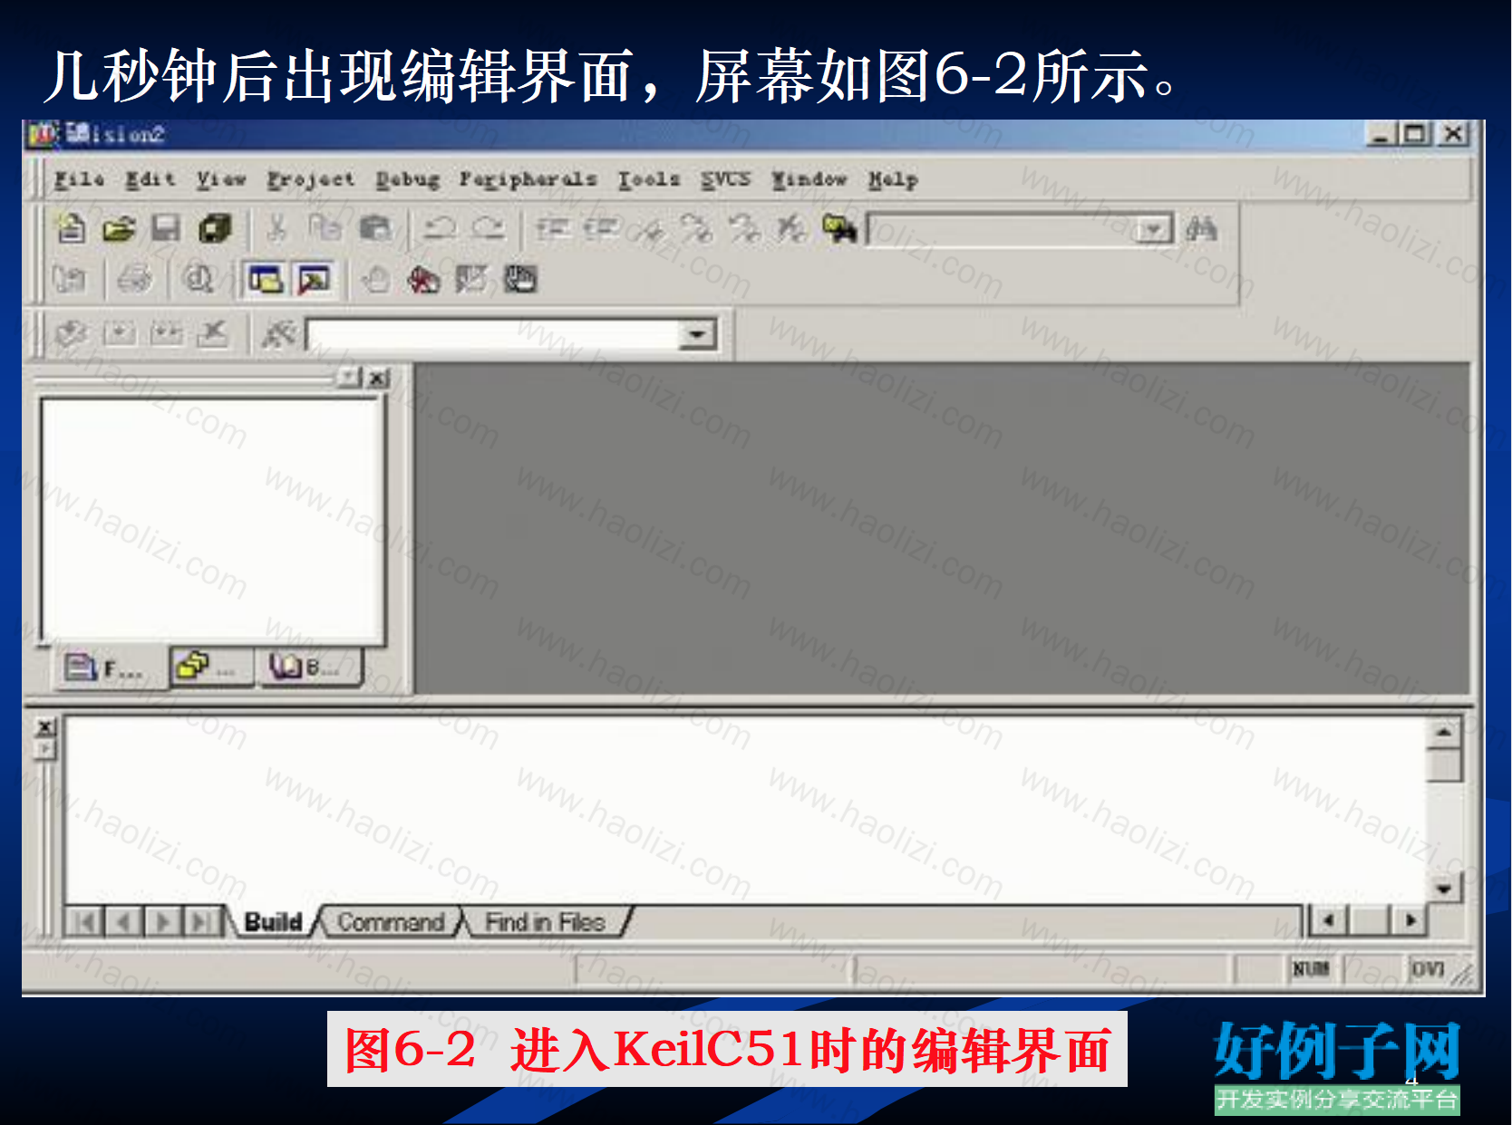Click the printer icon
This screenshot has height=1125, width=1512.
click(135, 279)
